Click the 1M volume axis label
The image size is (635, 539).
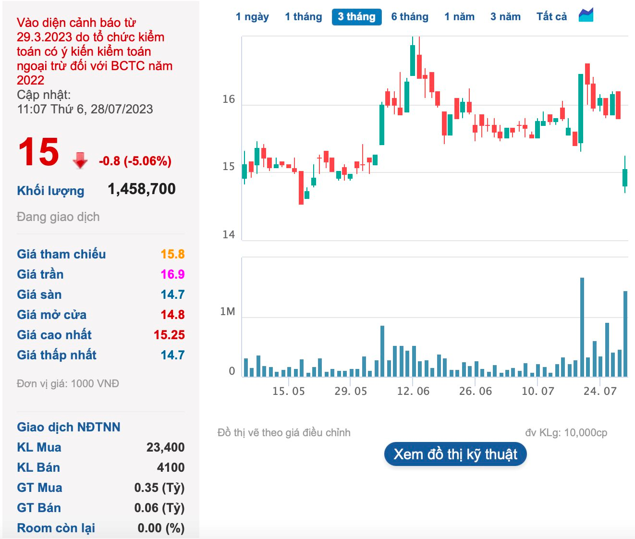tap(228, 312)
